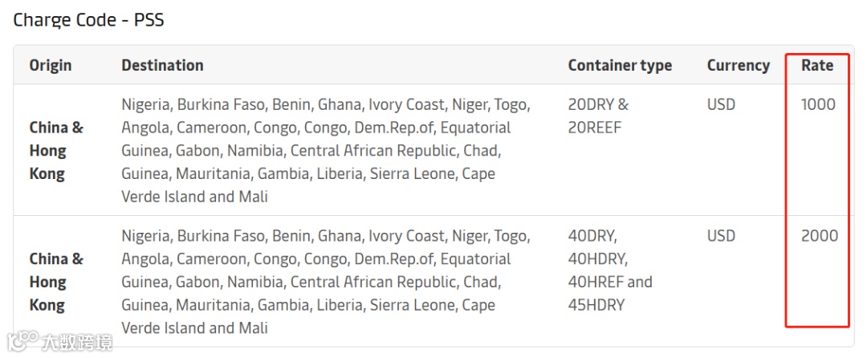
Task: Click the Container type column header
Action: (x=620, y=66)
